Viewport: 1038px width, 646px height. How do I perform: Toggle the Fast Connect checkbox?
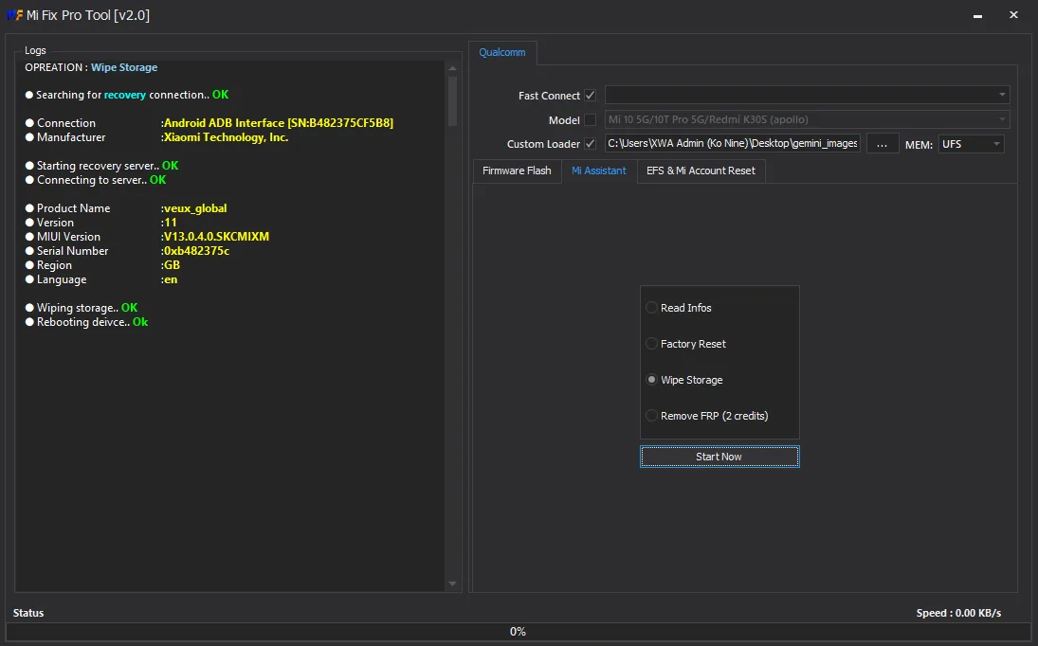(590, 96)
